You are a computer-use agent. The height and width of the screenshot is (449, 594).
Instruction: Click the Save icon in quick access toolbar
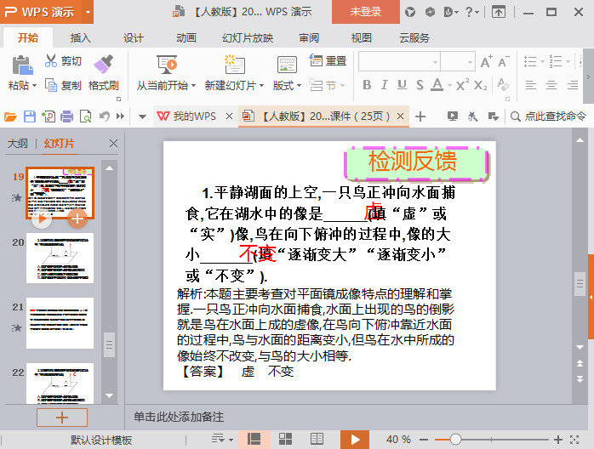(30, 117)
